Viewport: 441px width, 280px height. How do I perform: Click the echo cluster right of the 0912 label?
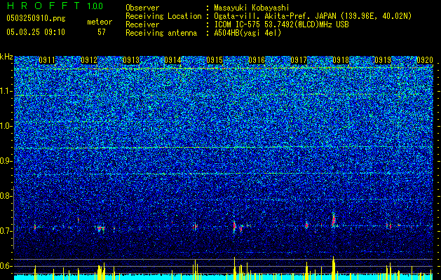click(100, 228)
